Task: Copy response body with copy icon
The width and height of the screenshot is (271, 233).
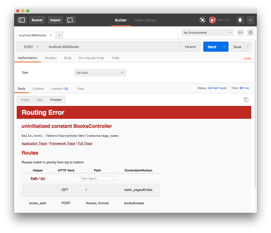Action: [246, 100]
